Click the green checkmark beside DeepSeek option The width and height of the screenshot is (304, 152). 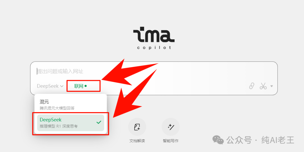click(x=99, y=122)
